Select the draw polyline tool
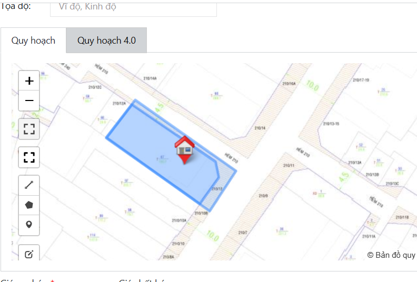Viewport: 417px width, 282px height. [29, 185]
